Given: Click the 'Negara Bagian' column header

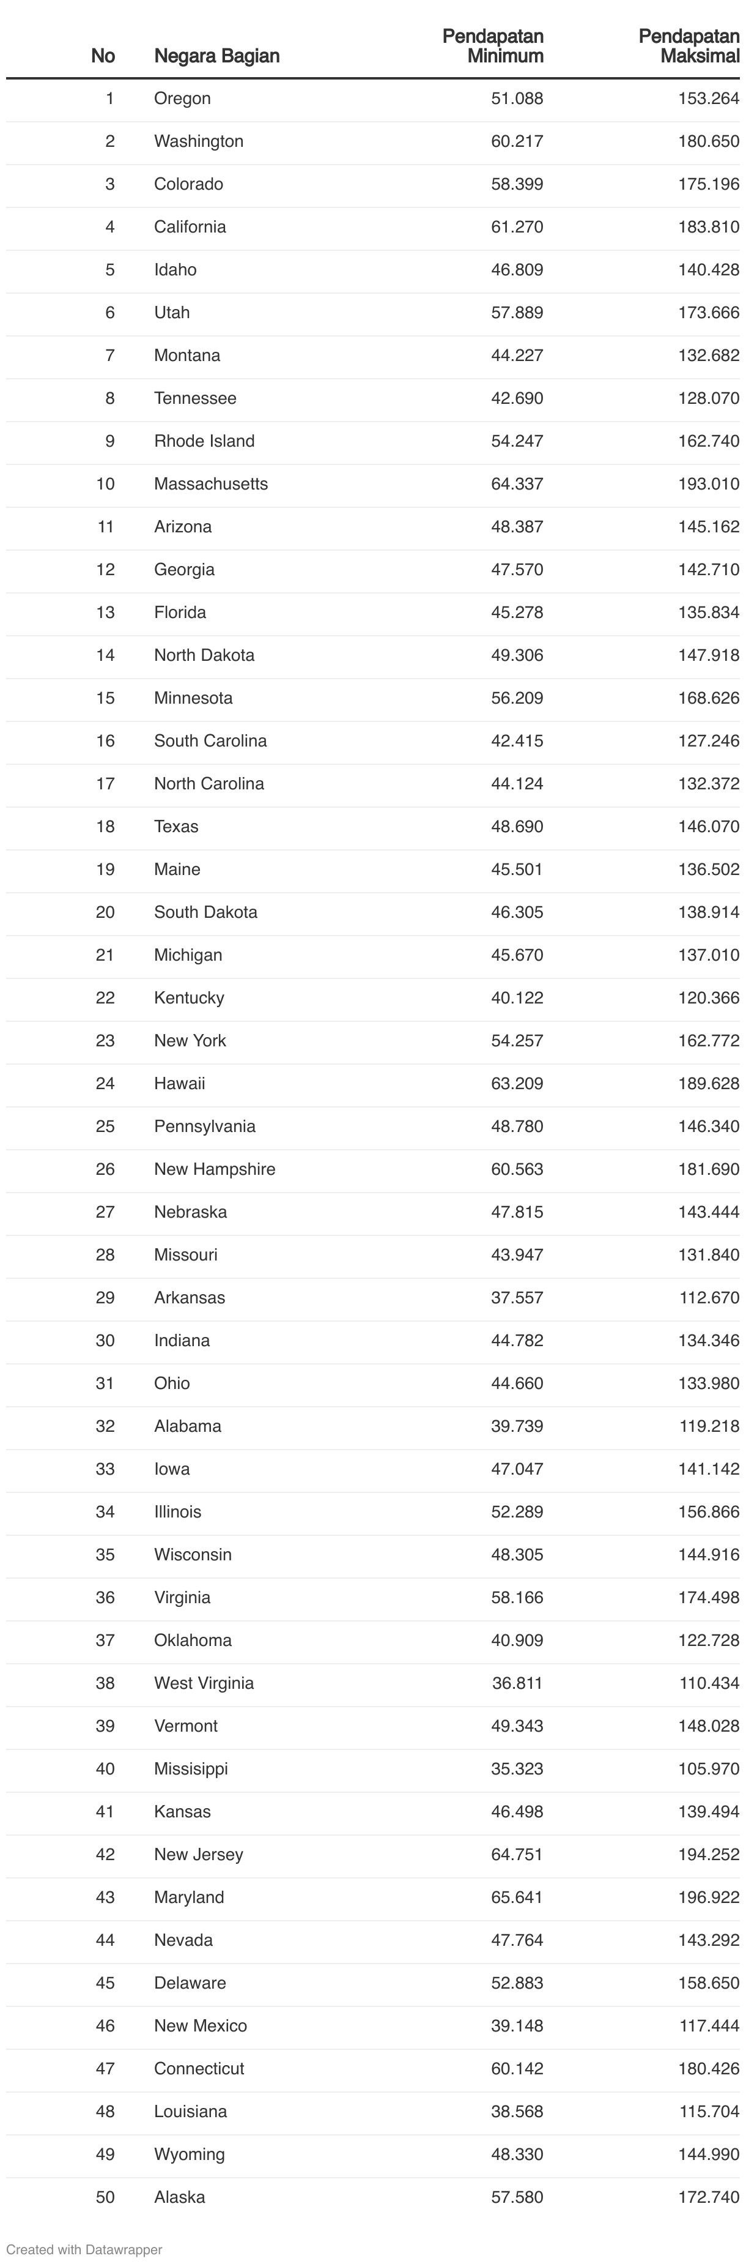Looking at the screenshot, I should [x=216, y=56].
